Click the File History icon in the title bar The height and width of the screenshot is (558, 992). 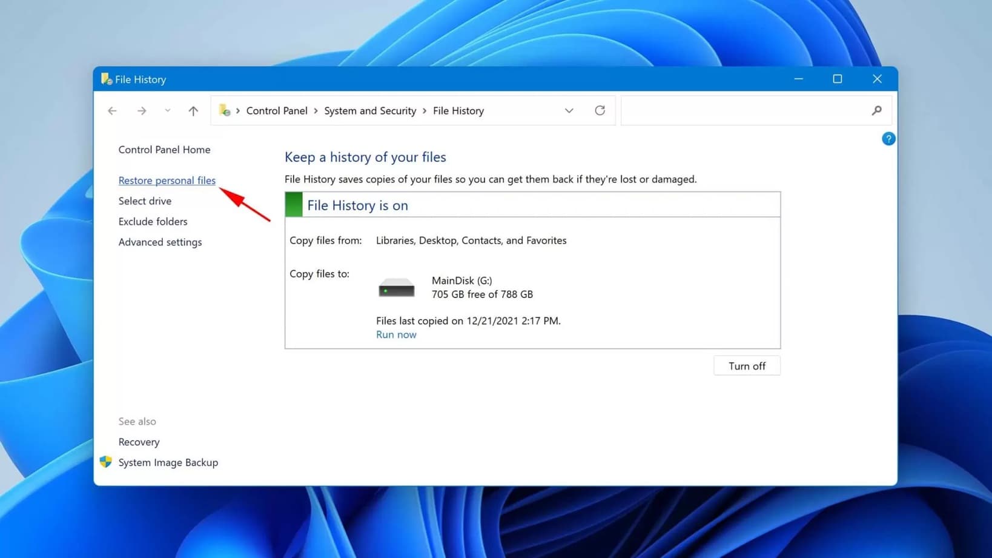tap(106, 79)
